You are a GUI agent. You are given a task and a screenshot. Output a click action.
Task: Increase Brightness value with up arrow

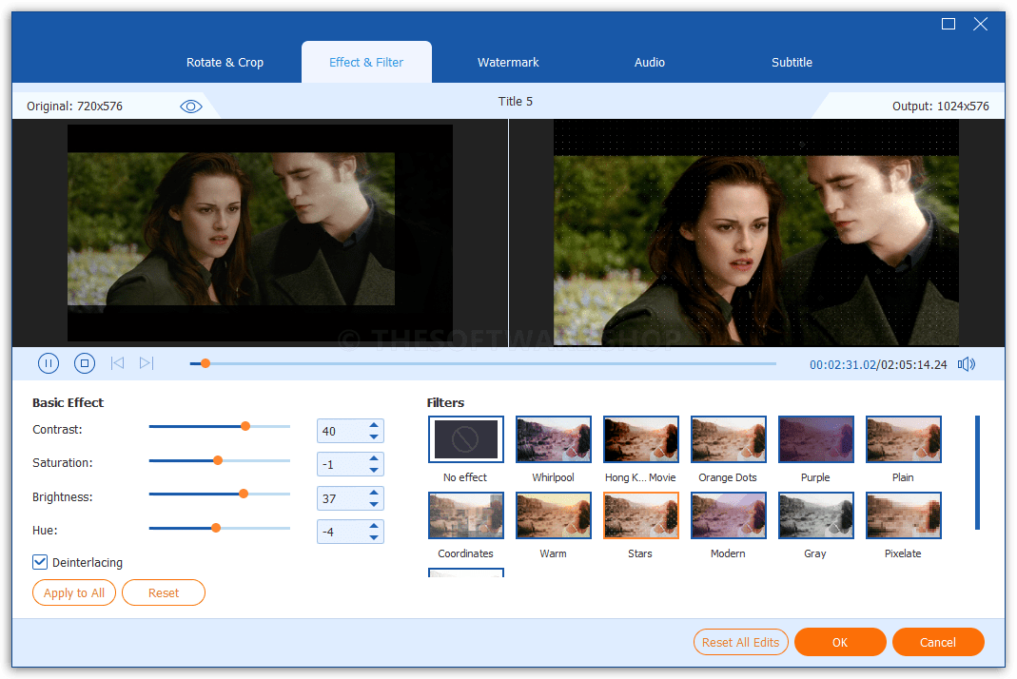click(x=374, y=493)
